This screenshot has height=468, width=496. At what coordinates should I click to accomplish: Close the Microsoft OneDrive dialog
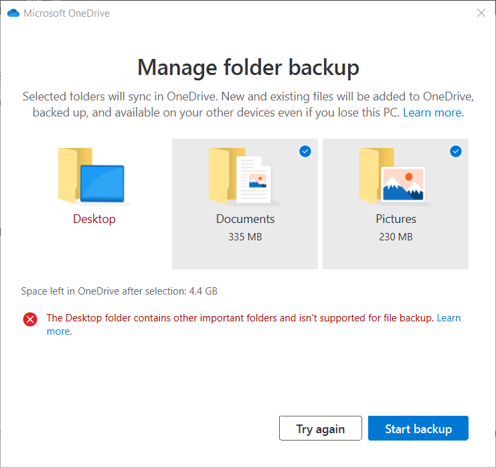point(481,13)
